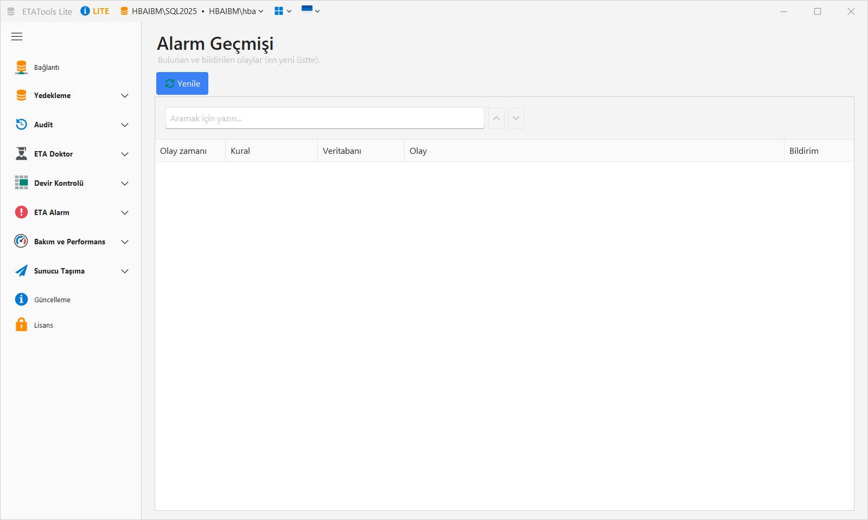
Task: Click the Audit history clock icon
Action: coord(21,125)
